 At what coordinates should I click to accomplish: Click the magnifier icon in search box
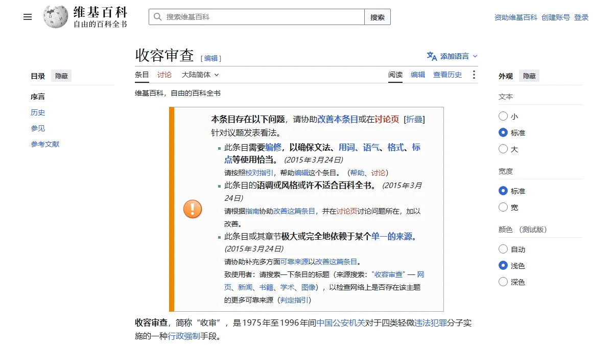(x=157, y=17)
